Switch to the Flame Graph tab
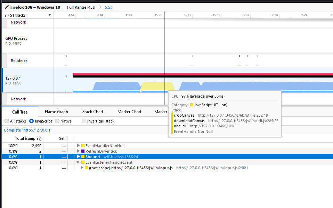 point(57,111)
